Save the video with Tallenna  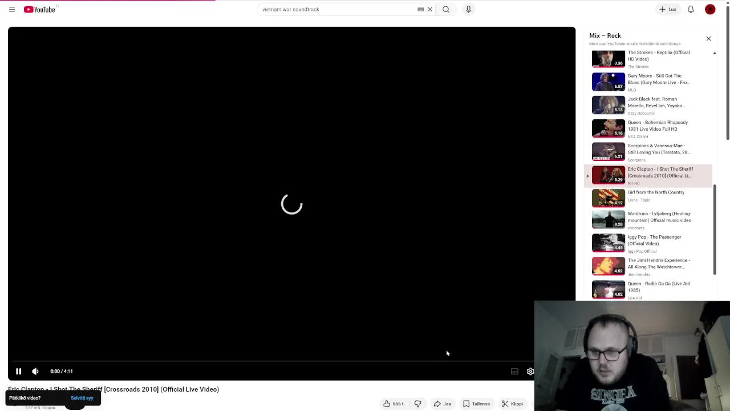[x=476, y=404]
